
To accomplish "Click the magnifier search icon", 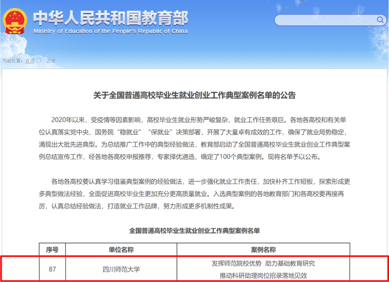I will pos(380,20).
